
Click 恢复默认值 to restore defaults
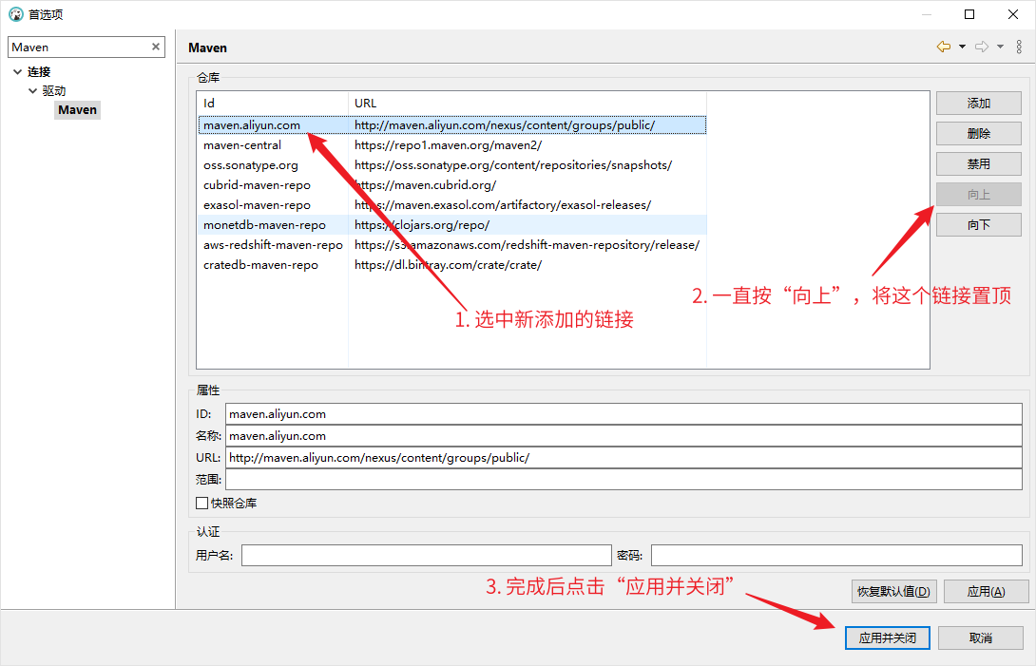(893, 591)
